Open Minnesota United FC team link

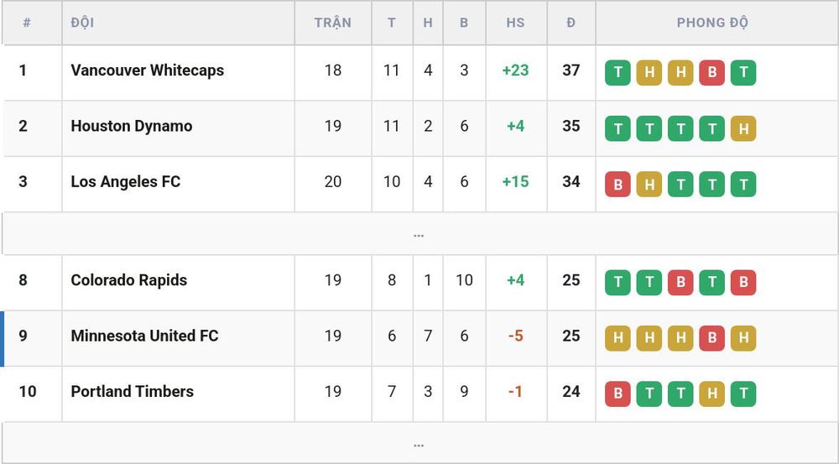[144, 336]
